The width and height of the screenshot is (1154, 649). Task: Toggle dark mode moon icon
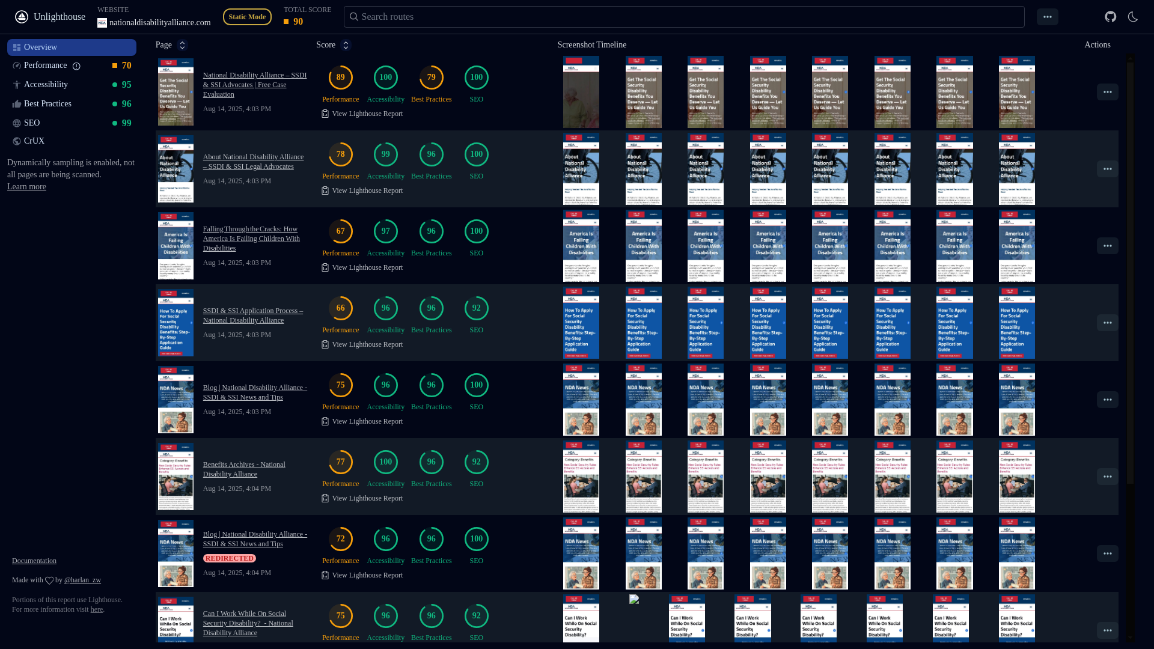point(1133,17)
